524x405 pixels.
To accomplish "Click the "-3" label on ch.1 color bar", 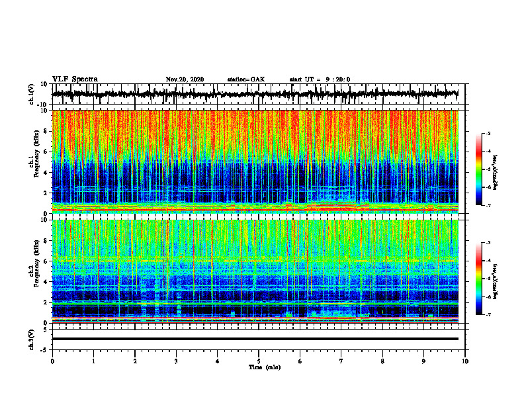I will (x=488, y=134).
